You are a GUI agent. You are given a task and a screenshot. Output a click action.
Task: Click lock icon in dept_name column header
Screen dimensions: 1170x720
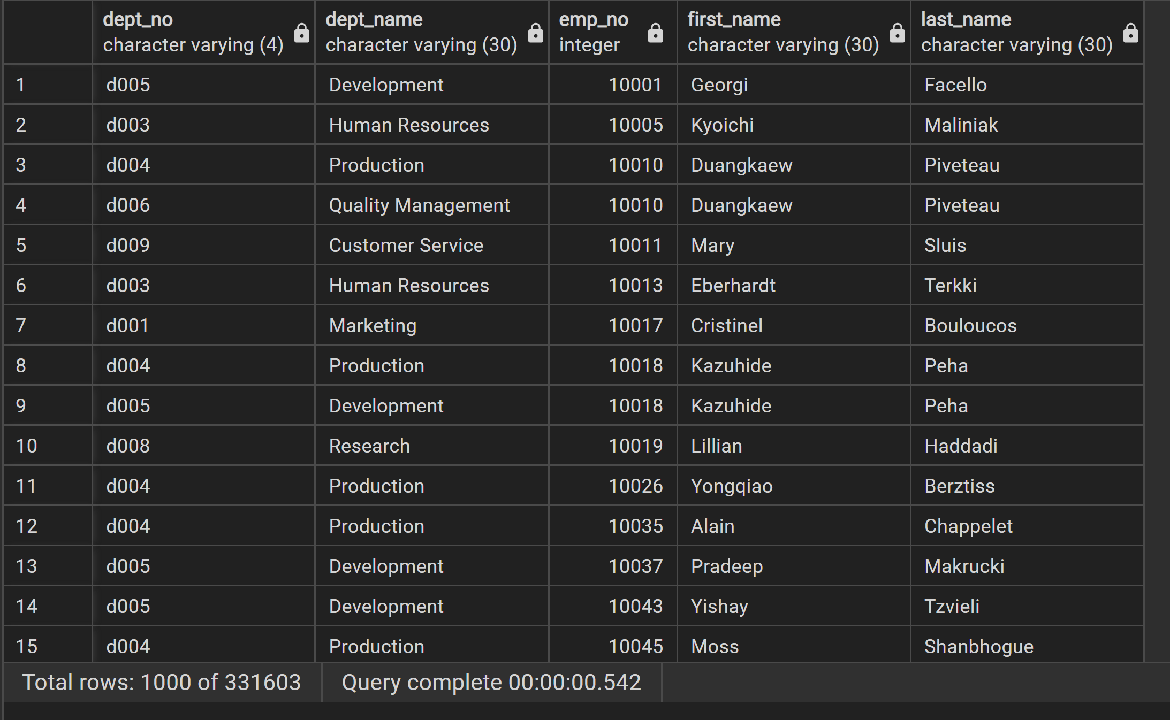(x=535, y=33)
